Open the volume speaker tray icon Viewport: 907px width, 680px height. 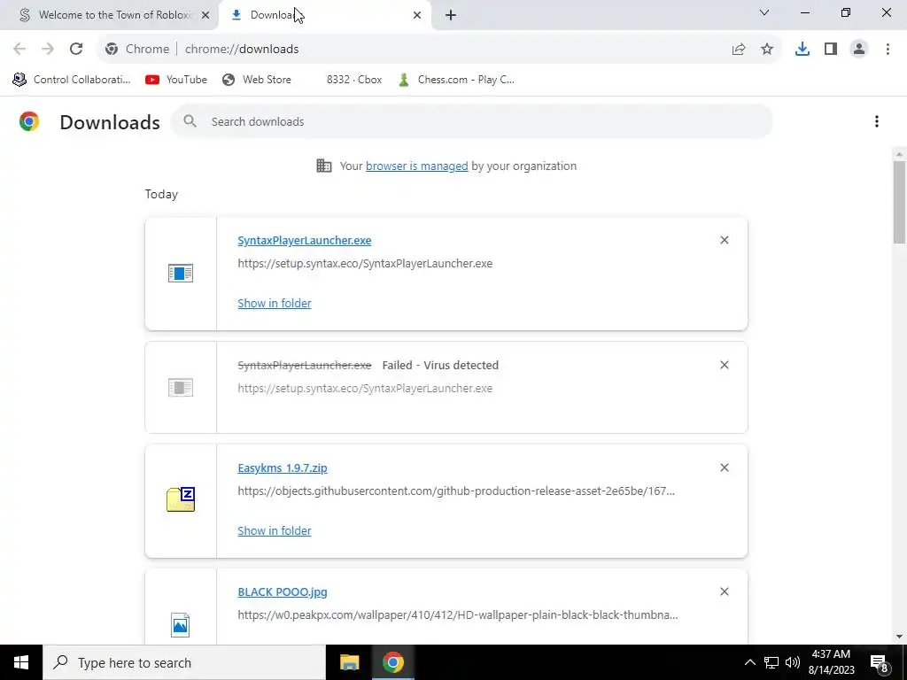click(x=793, y=662)
